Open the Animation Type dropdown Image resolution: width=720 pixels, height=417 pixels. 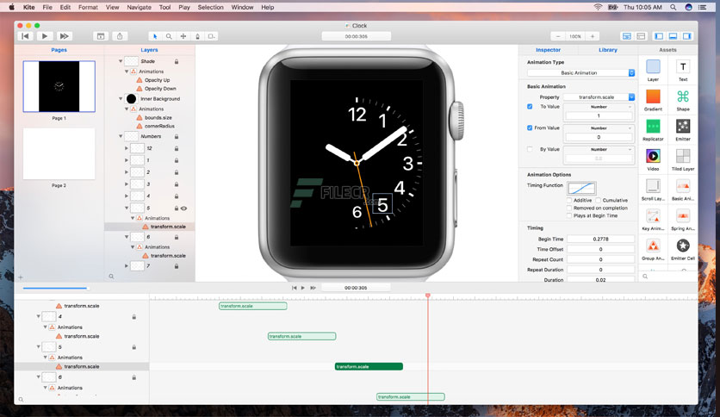tap(580, 73)
